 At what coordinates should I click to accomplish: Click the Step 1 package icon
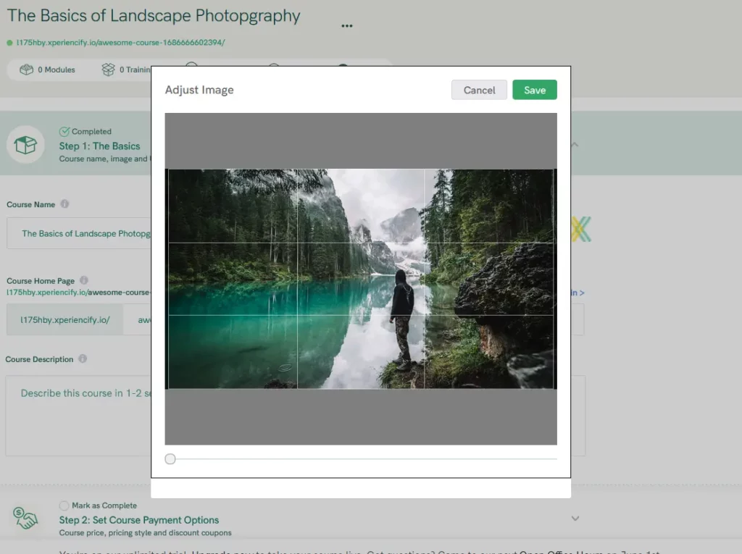pyautogui.click(x=26, y=145)
